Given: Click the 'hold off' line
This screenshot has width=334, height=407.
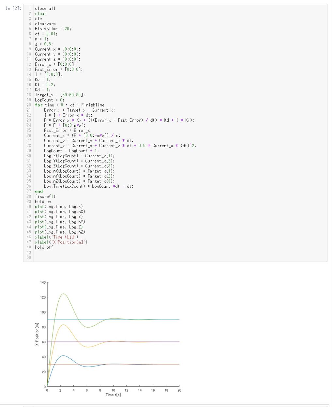Looking at the screenshot, I should click(x=44, y=247).
